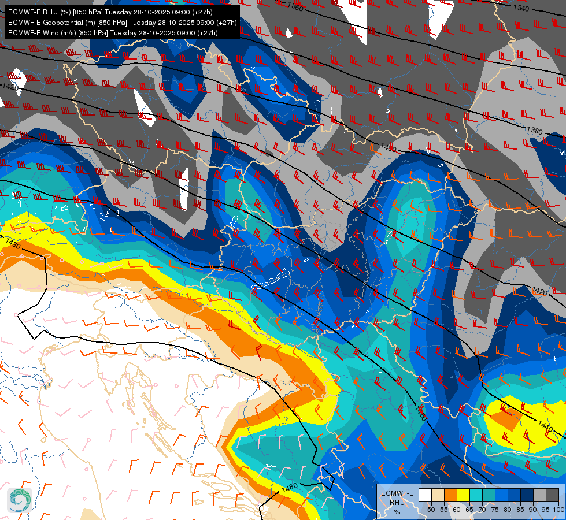Click the cyan 65-70% legend swatch
Image resolution: width=566 pixels, height=520 pixels.
click(x=476, y=495)
